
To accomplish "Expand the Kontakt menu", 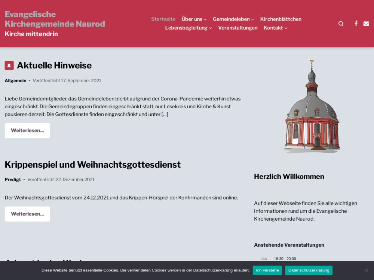I will (x=275, y=28).
